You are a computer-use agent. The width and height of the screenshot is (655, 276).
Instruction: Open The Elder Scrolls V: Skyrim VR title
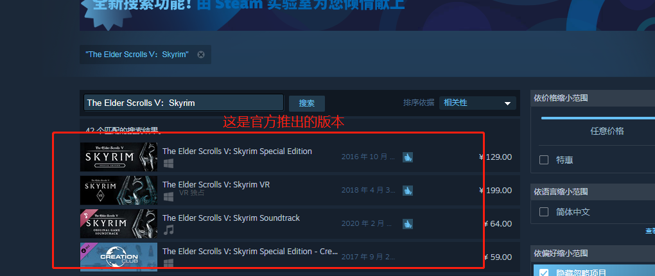[216, 185]
